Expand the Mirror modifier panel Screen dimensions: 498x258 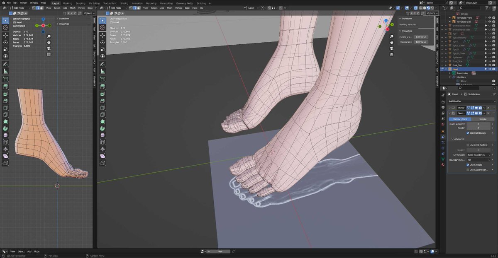pyautogui.click(x=450, y=108)
